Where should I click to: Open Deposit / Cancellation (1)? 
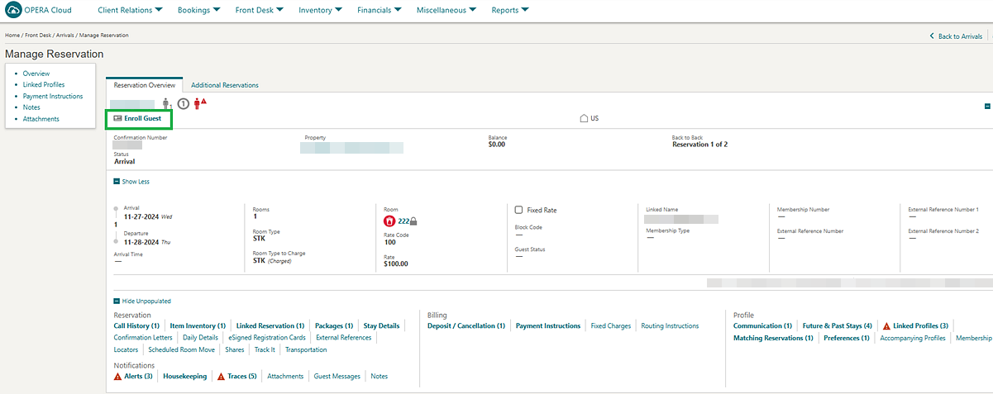466,325
